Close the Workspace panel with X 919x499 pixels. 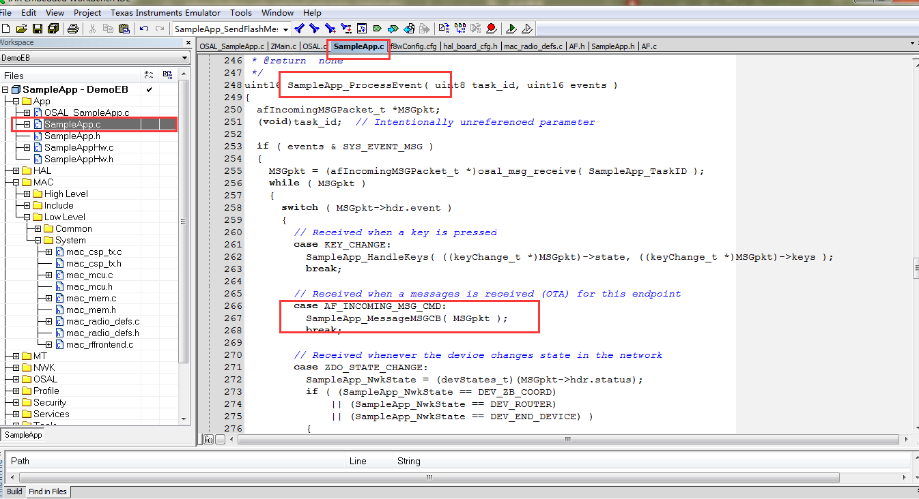(188, 43)
